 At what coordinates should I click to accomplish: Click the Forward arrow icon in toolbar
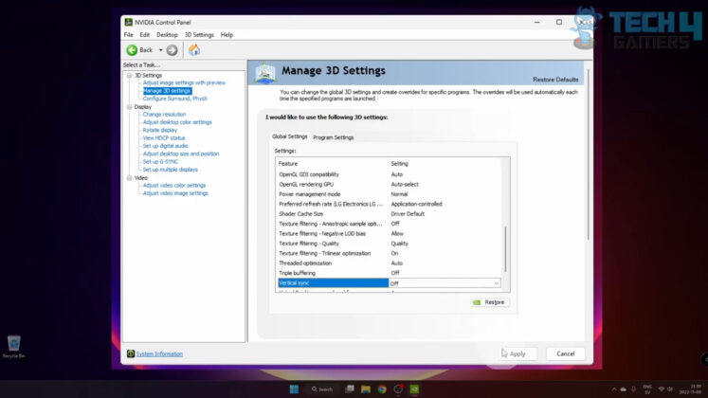click(172, 49)
